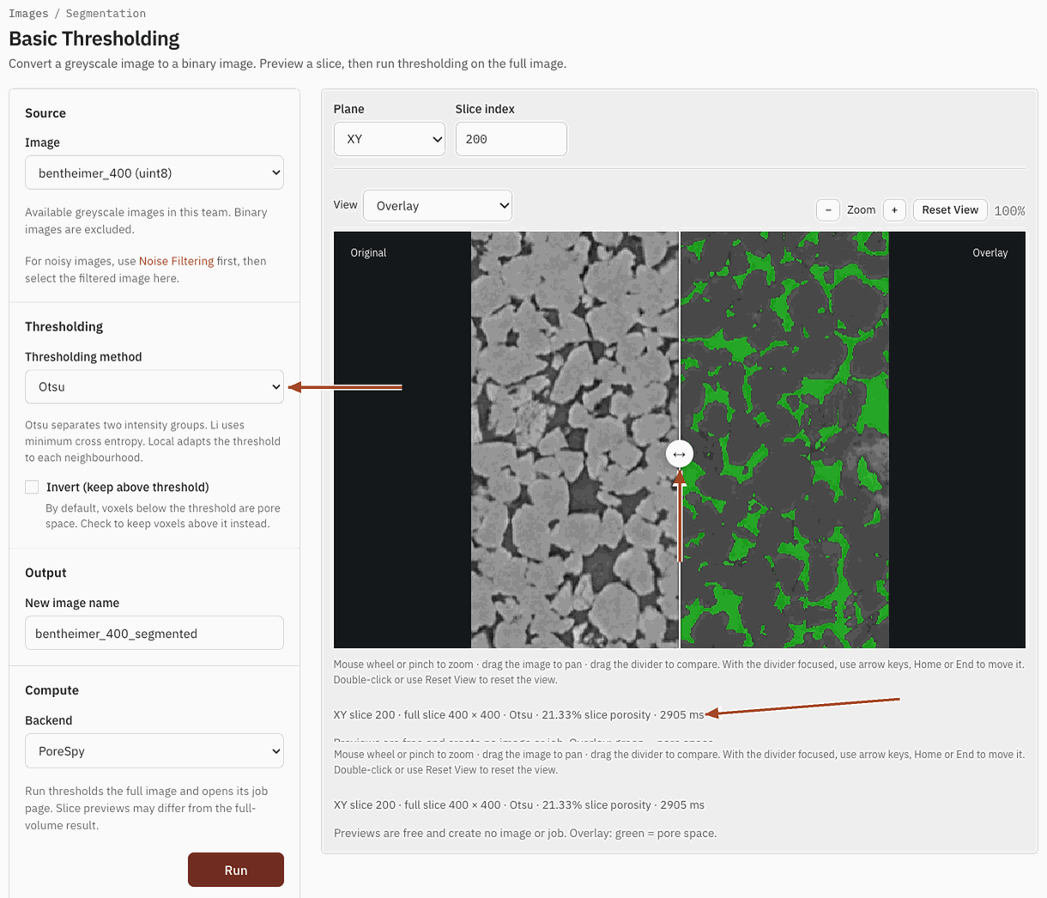Enable Invert (keep above threshold) checkbox
Viewport: 1047px width, 898px height.
click(32, 487)
